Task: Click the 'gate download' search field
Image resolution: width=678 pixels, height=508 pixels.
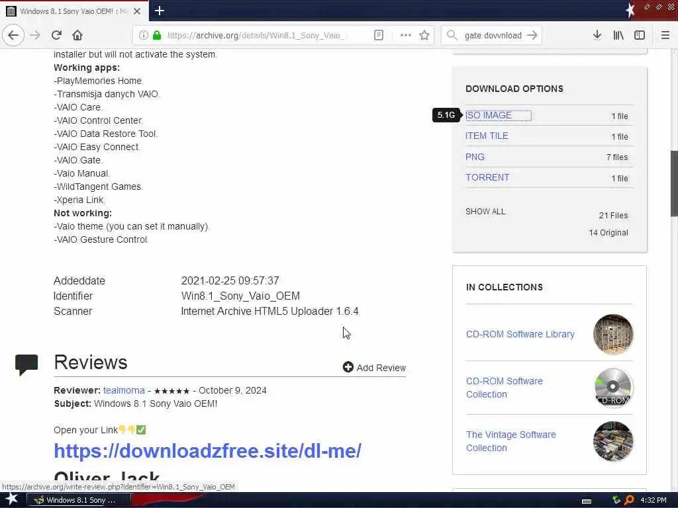Action: click(x=493, y=36)
